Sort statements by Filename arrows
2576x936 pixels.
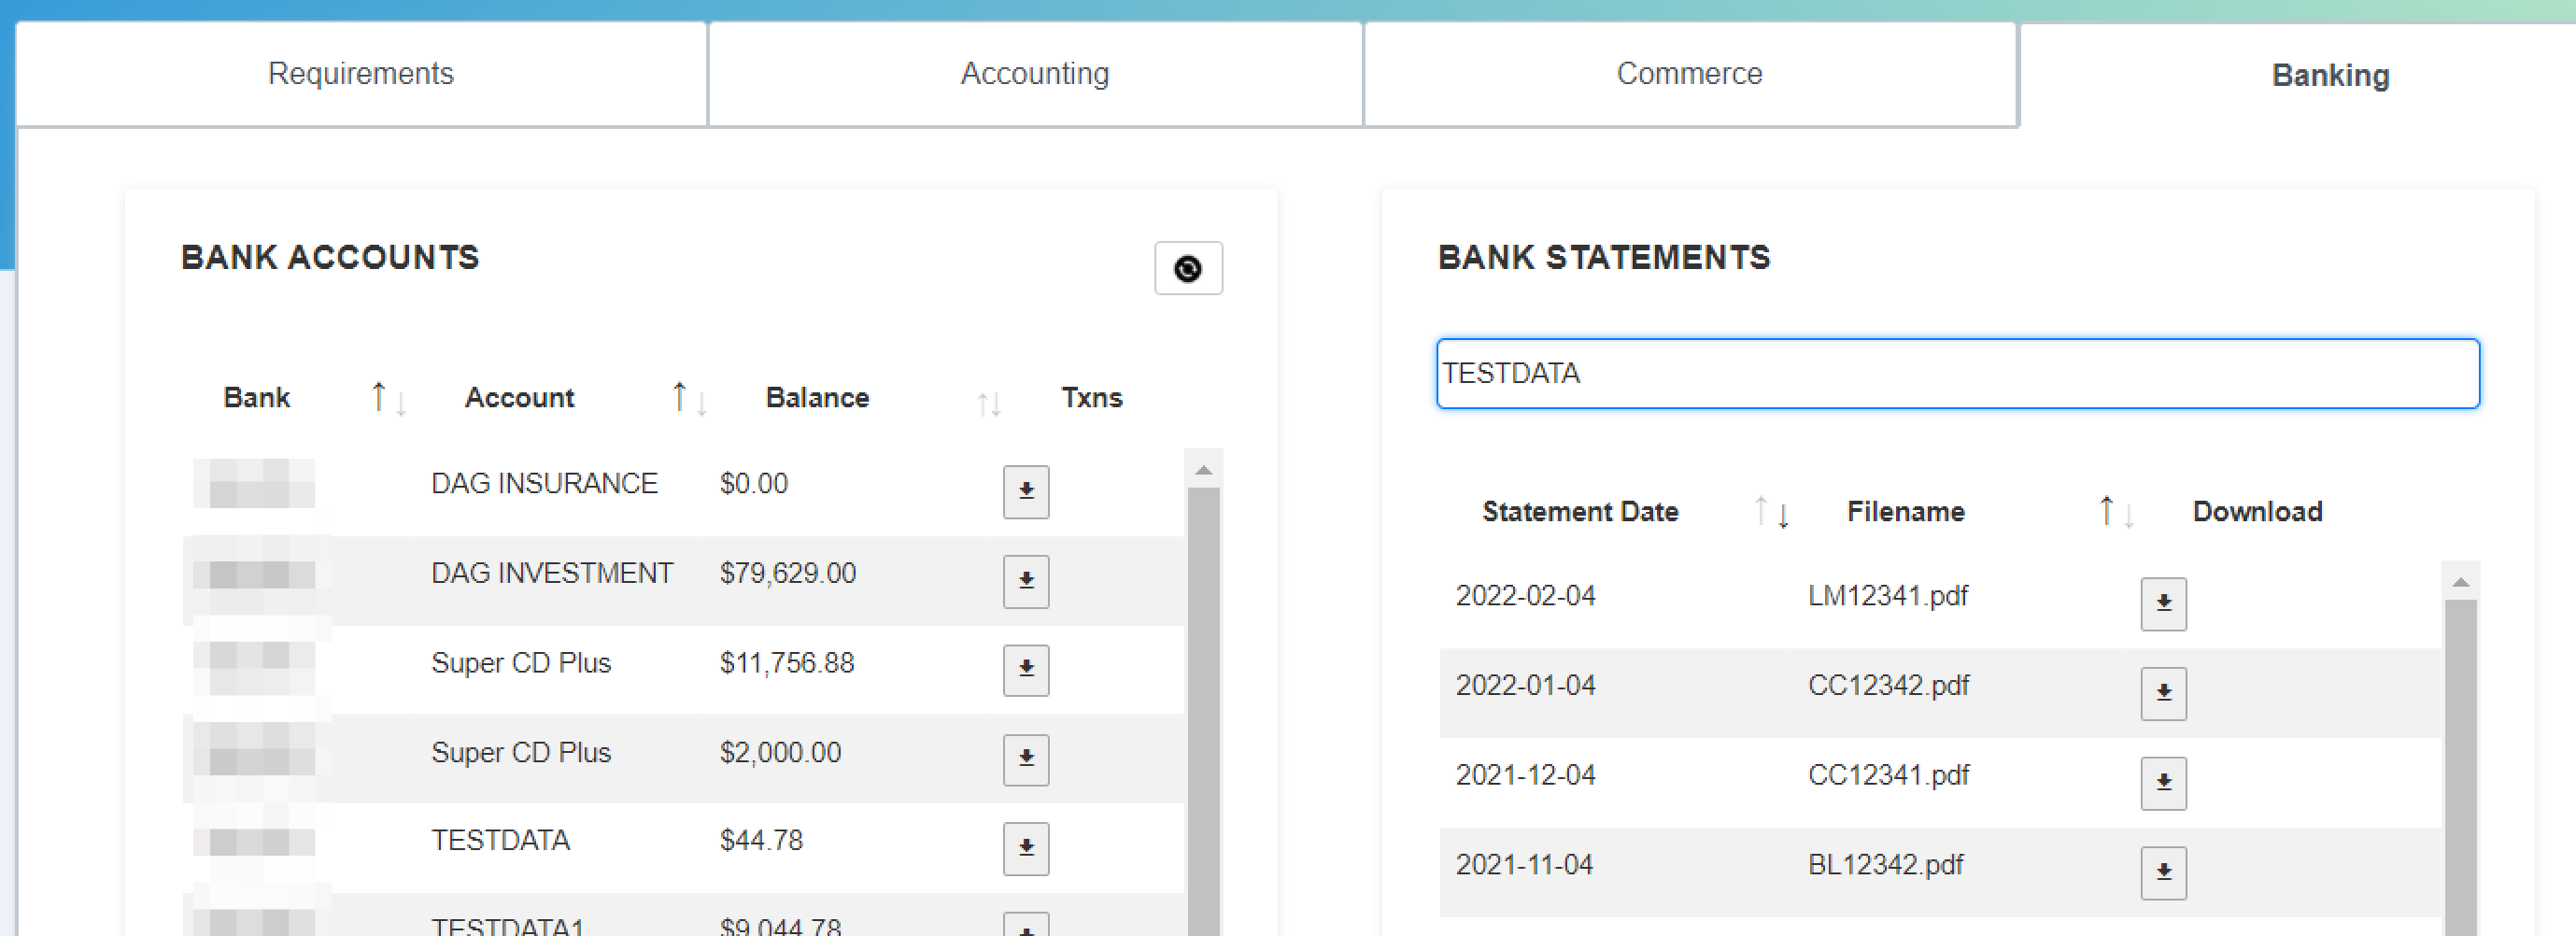pyautogui.click(x=2116, y=512)
